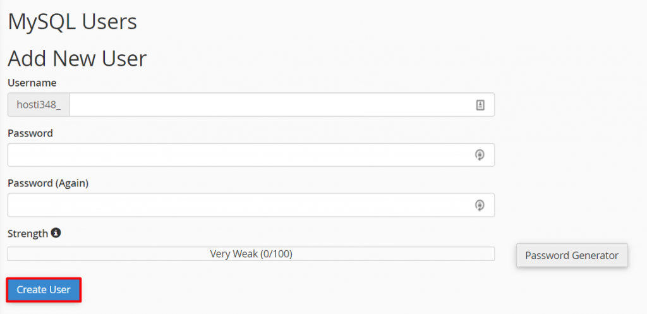Click the Username field label
The width and height of the screenshot is (647, 314).
(32, 83)
